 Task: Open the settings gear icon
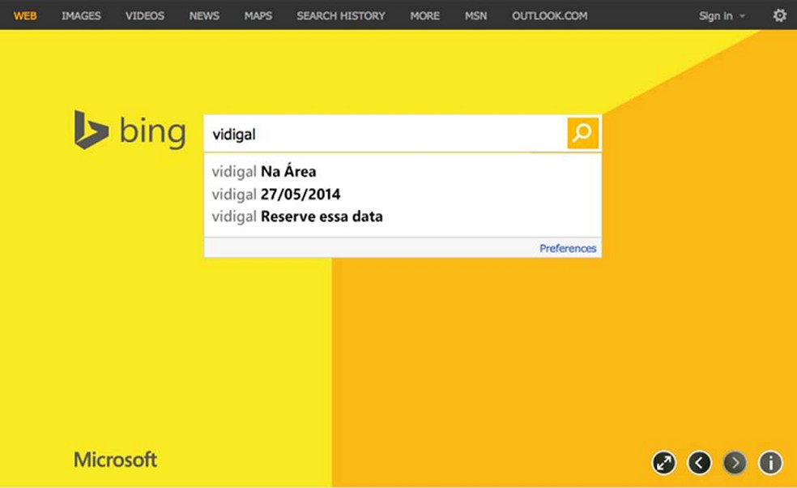(779, 15)
